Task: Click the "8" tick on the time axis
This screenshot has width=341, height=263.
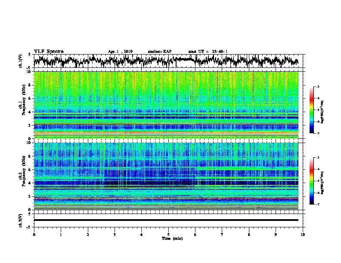Action: pos(249,235)
